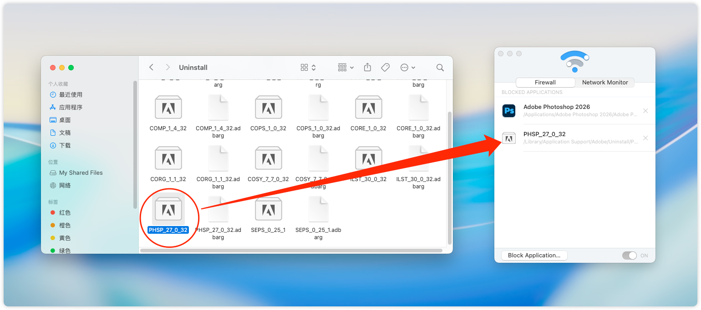Click the Tags icon in Finder toolbar
This screenshot has width=701, height=310.
coord(385,67)
